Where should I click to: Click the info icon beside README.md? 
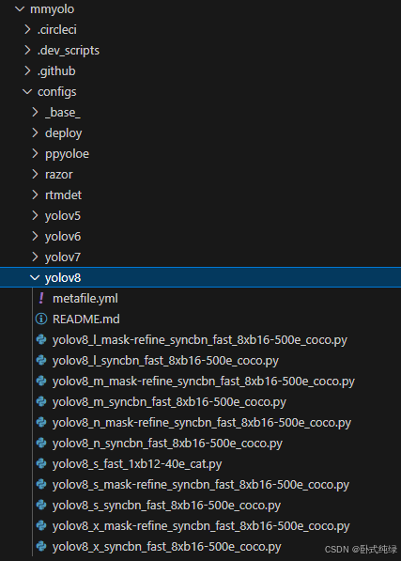[x=41, y=319]
